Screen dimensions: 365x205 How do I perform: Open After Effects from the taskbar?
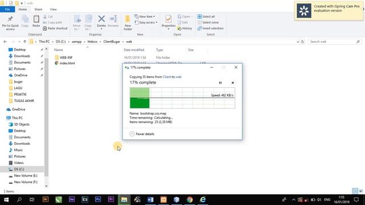pyautogui.click(x=72, y=199)
